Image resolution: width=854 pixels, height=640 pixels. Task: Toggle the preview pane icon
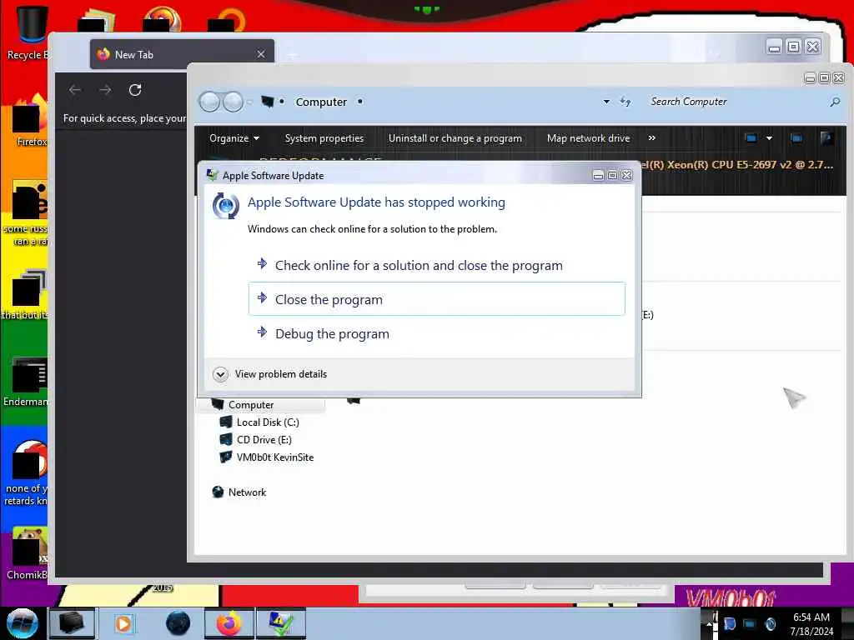796,138
